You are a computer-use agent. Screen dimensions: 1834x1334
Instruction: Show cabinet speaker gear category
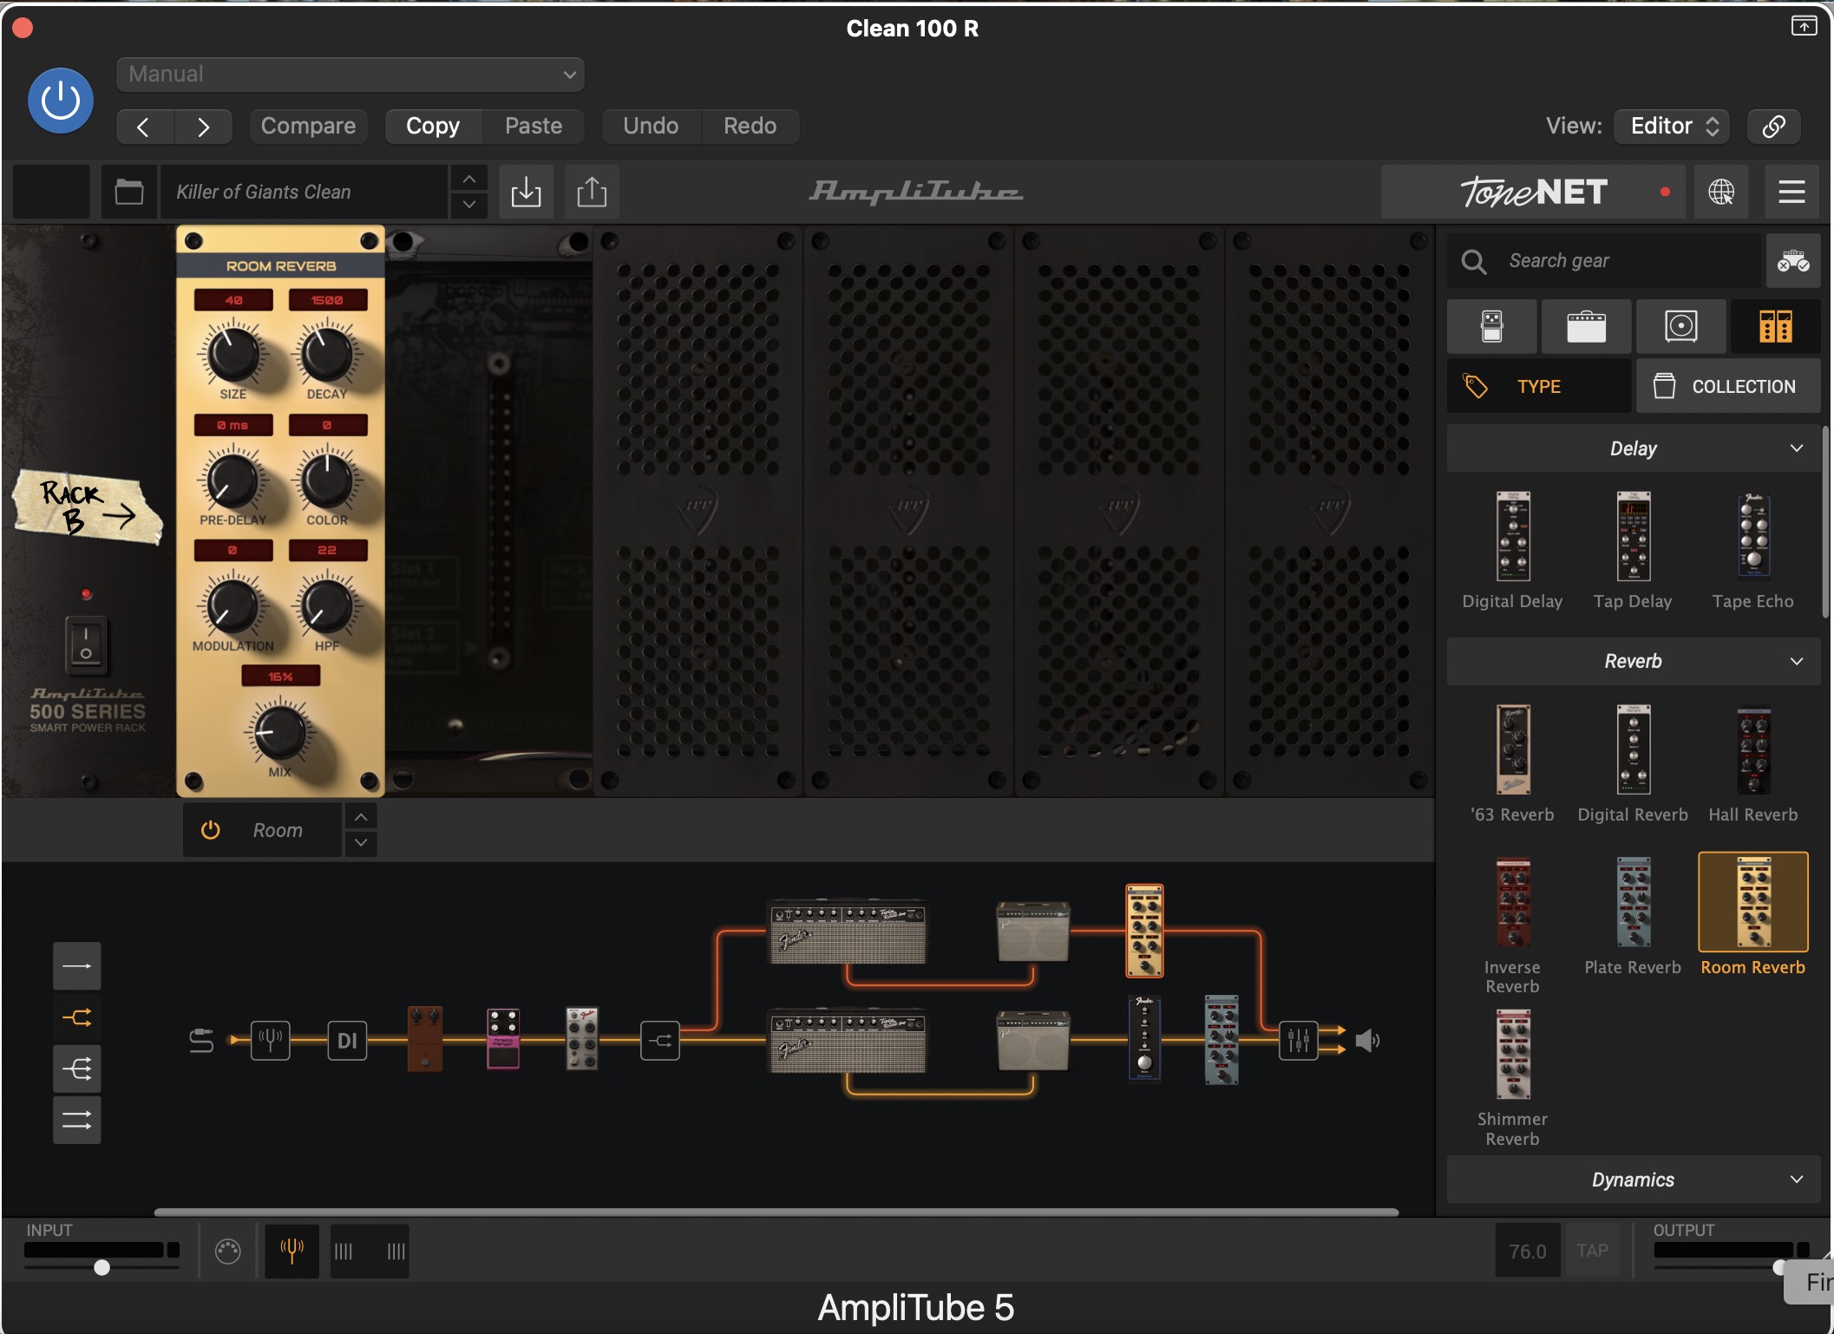tap(1680, 327)
